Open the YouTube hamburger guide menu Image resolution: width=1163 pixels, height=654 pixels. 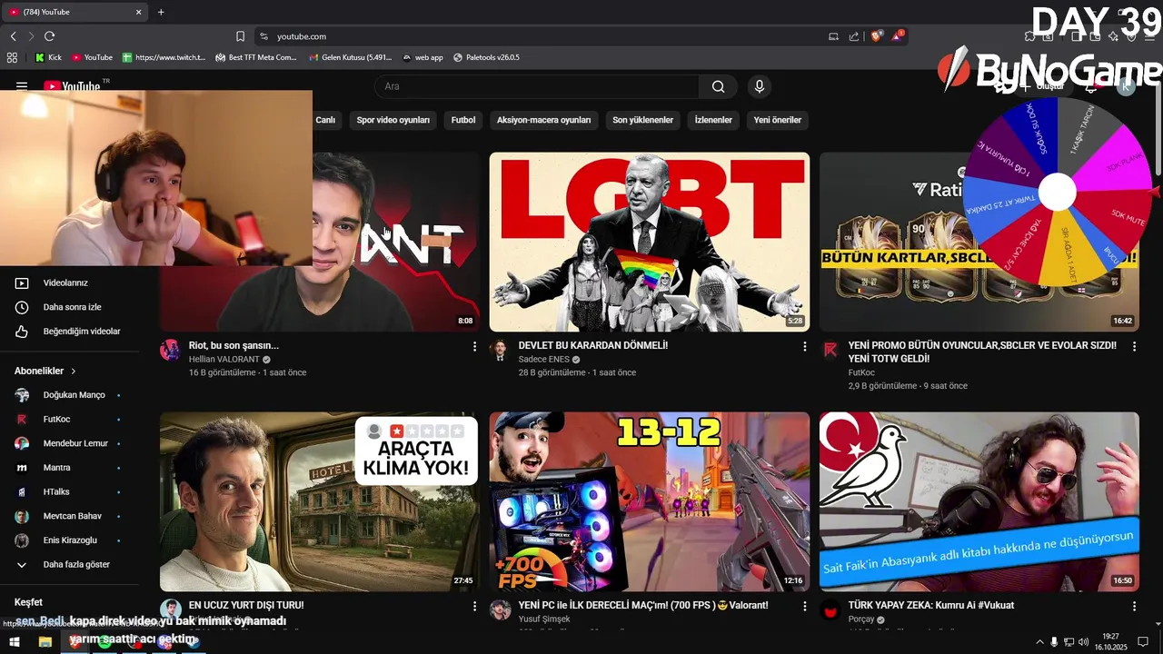coord(21,86)
